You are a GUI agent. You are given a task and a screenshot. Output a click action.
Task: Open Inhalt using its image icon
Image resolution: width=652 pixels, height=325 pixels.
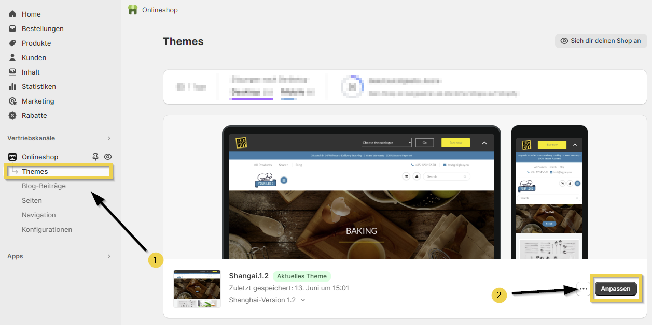(12, 72)
